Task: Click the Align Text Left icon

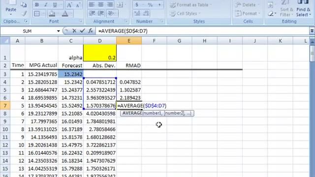Action: point(92,5)
